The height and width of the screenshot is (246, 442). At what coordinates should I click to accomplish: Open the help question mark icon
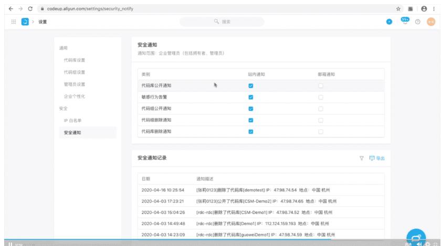point(417,22)
